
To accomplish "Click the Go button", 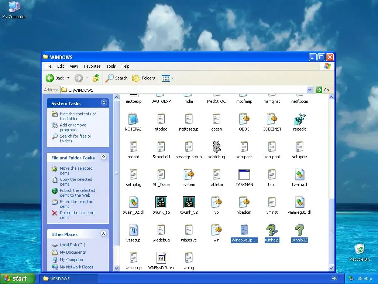I will (x=323, y=90).
